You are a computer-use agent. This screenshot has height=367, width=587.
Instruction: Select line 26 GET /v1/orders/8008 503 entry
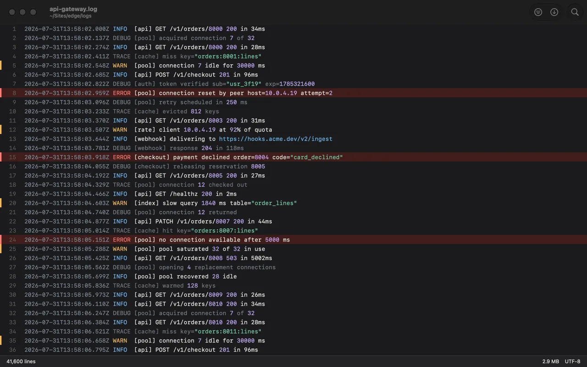(293, 258)
